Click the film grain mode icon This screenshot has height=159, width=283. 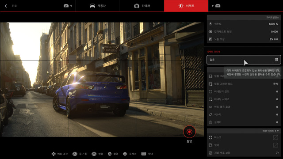(210, 84)
